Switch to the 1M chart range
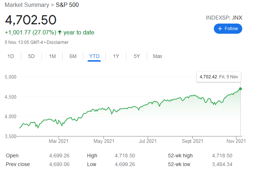 point(52,56)
